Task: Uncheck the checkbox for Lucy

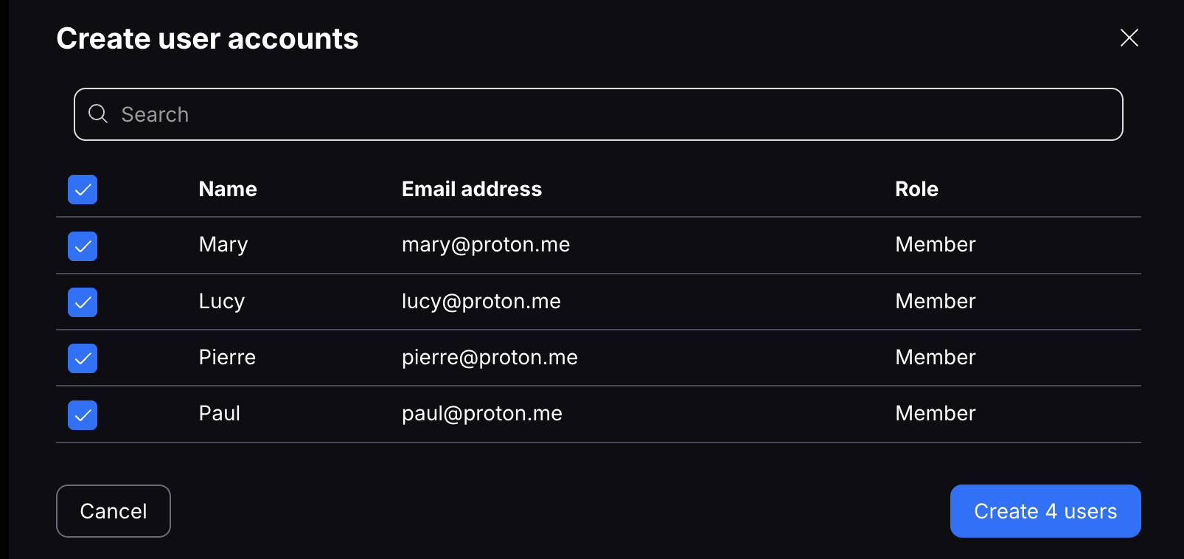Action: tap(83, 302)
